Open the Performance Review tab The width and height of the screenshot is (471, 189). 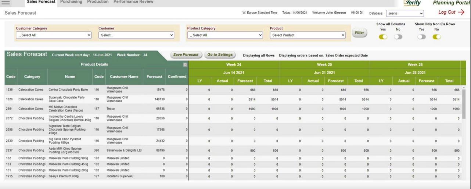click(x=133, y=2)
